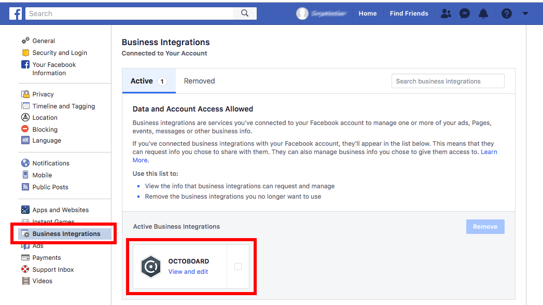The image size is (543, 305).
Task: Open the Notifications settings section
Action: (x=51, y=163)
